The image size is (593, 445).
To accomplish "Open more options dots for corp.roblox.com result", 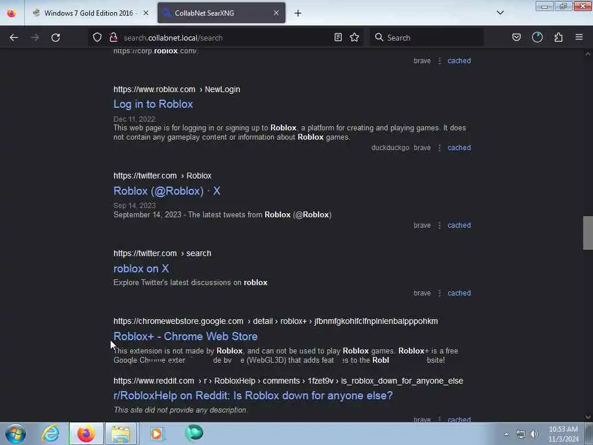I will tap(440, 60).
